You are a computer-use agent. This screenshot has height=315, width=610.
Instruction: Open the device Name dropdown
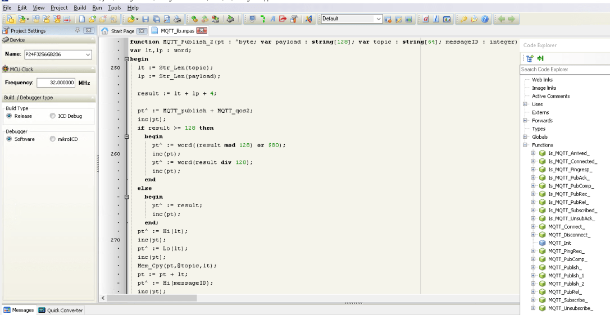tap(88, 54)
